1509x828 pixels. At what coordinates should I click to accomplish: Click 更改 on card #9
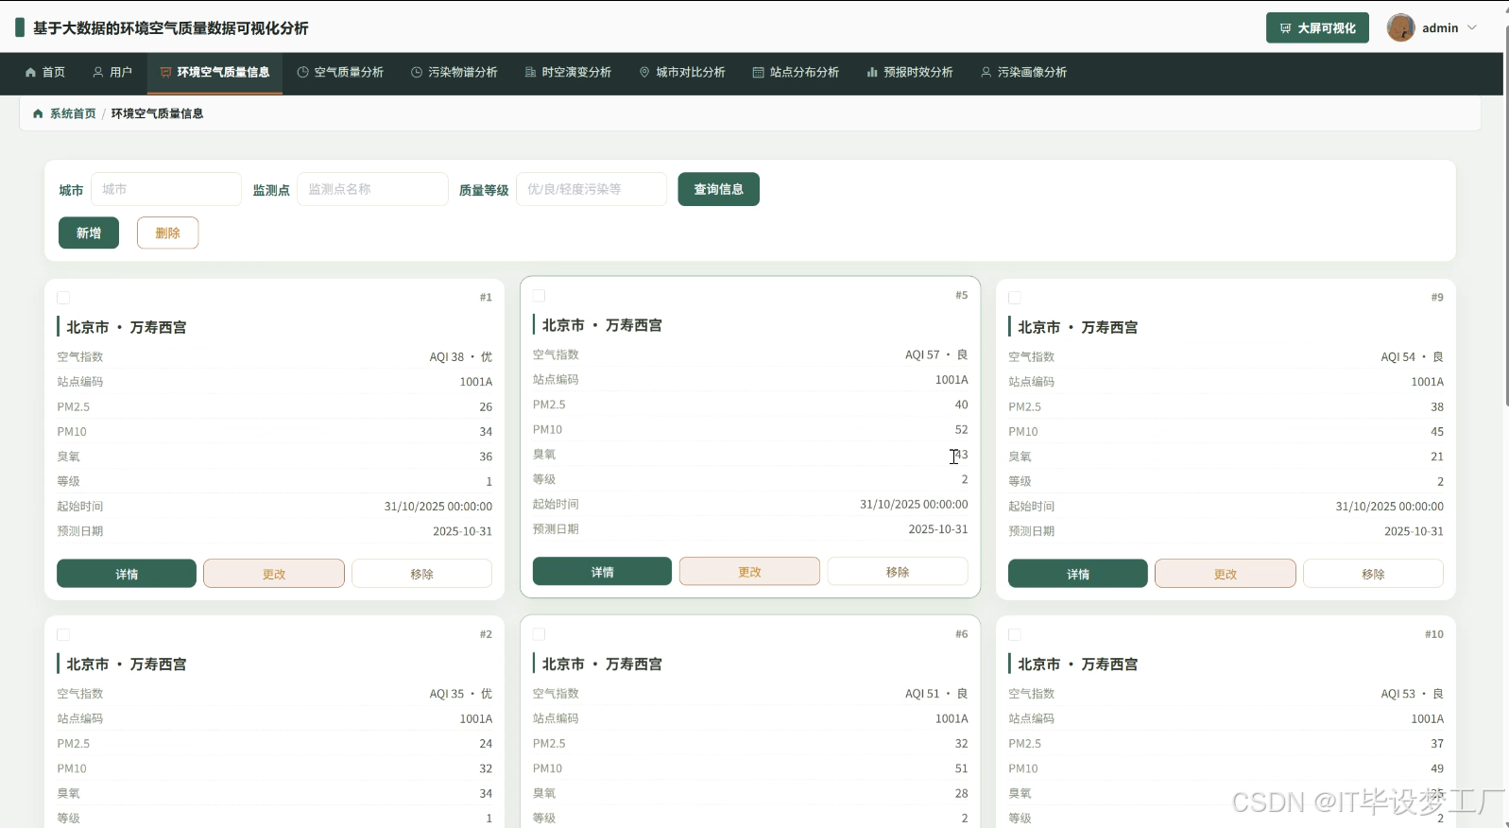tap(1226, 574)
